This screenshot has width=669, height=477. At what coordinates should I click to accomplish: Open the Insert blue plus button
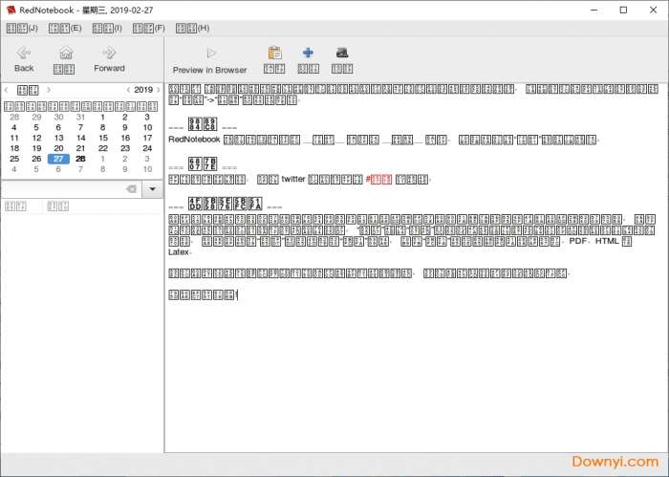308,59
